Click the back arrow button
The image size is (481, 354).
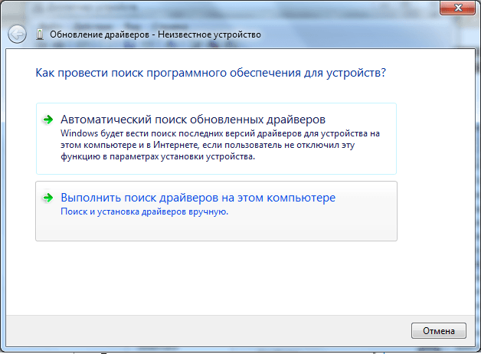pyautogui.click(x=16, y=34)
